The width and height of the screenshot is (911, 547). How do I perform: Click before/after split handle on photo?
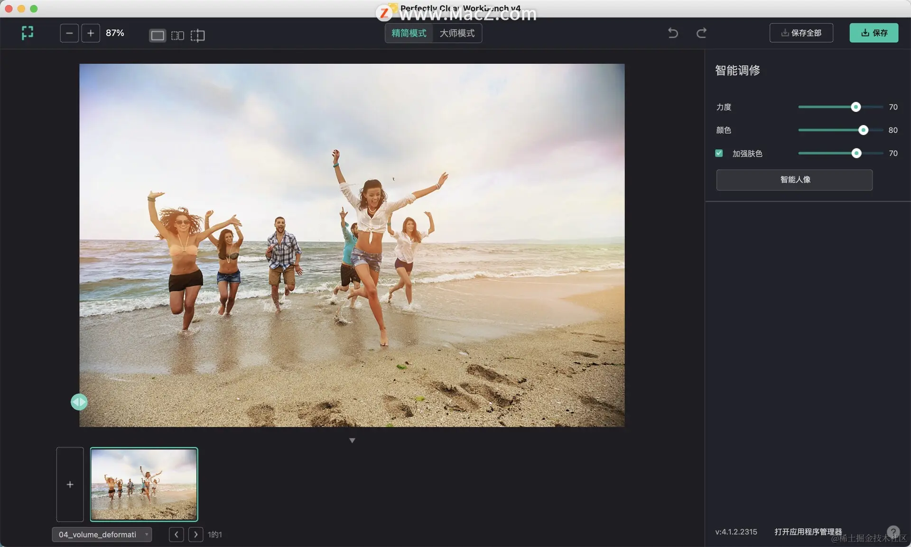pyautogui.click(x=79, y=402)
